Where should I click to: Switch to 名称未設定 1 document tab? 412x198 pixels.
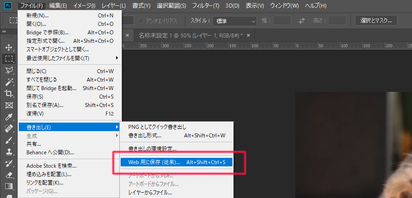(x=190, y=35)
